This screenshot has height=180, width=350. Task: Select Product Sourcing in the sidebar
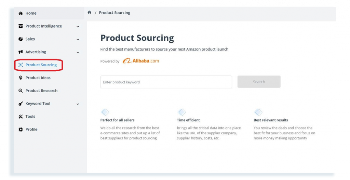(x=41, y=65)
